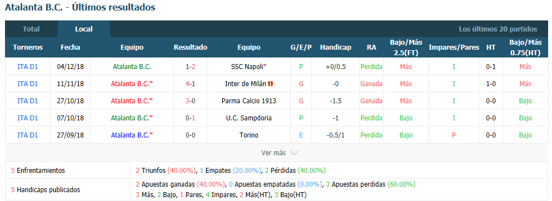Open Los últimos 20 partidos selector

pyautogui.click(x=498, y=29)
